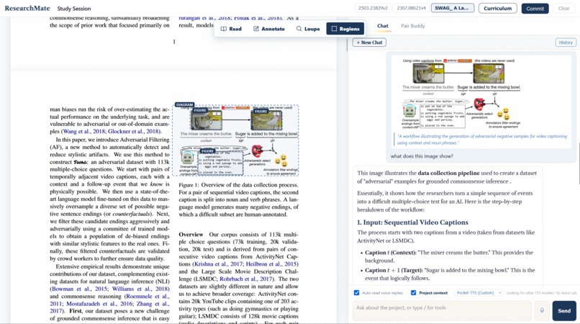The image size is (580, 324).
Task: Send the chat message
Action: (x=564, y=310)
